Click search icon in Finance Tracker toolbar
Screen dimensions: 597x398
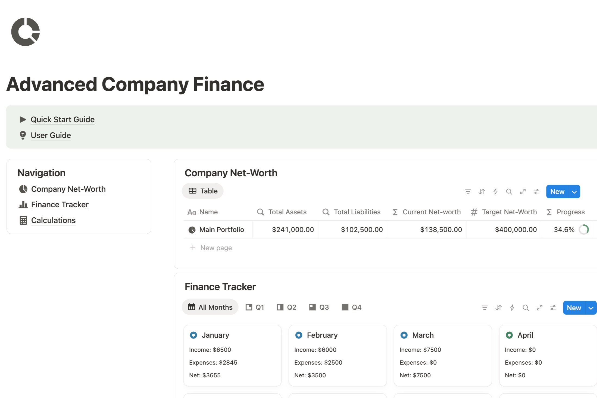(526, 308)
